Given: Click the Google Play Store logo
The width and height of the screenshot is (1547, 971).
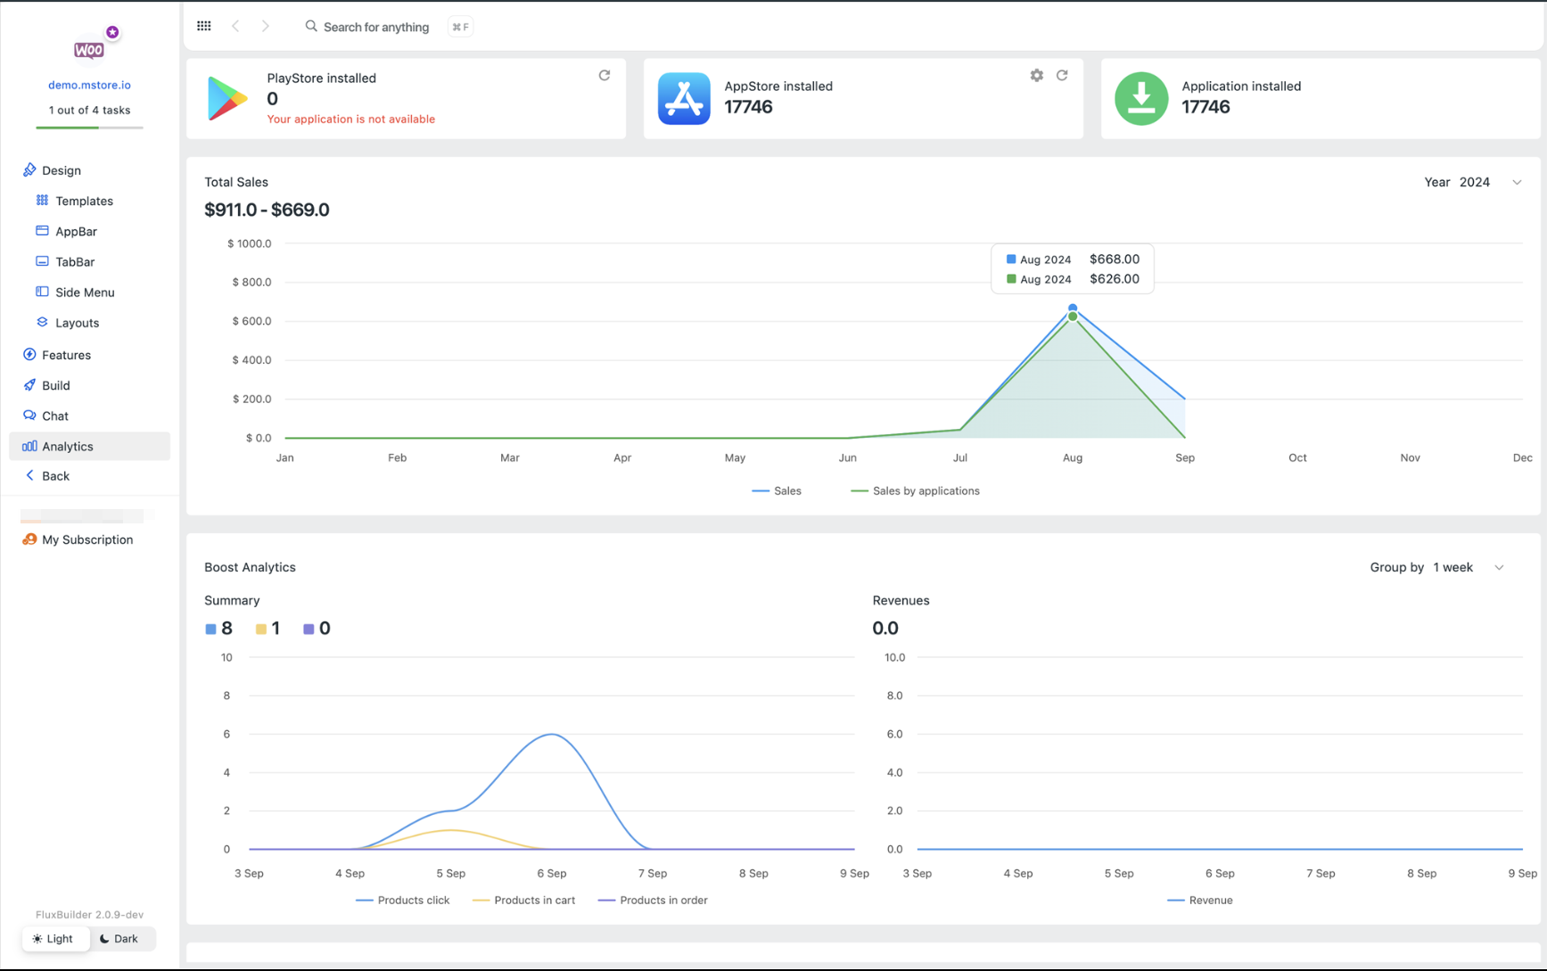Looking at the screenshot, I should tap(227, 98).
